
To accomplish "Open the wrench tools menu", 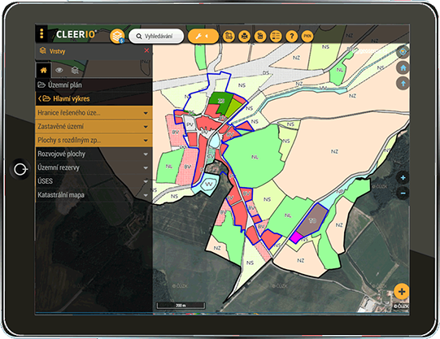I will point(203,36).
